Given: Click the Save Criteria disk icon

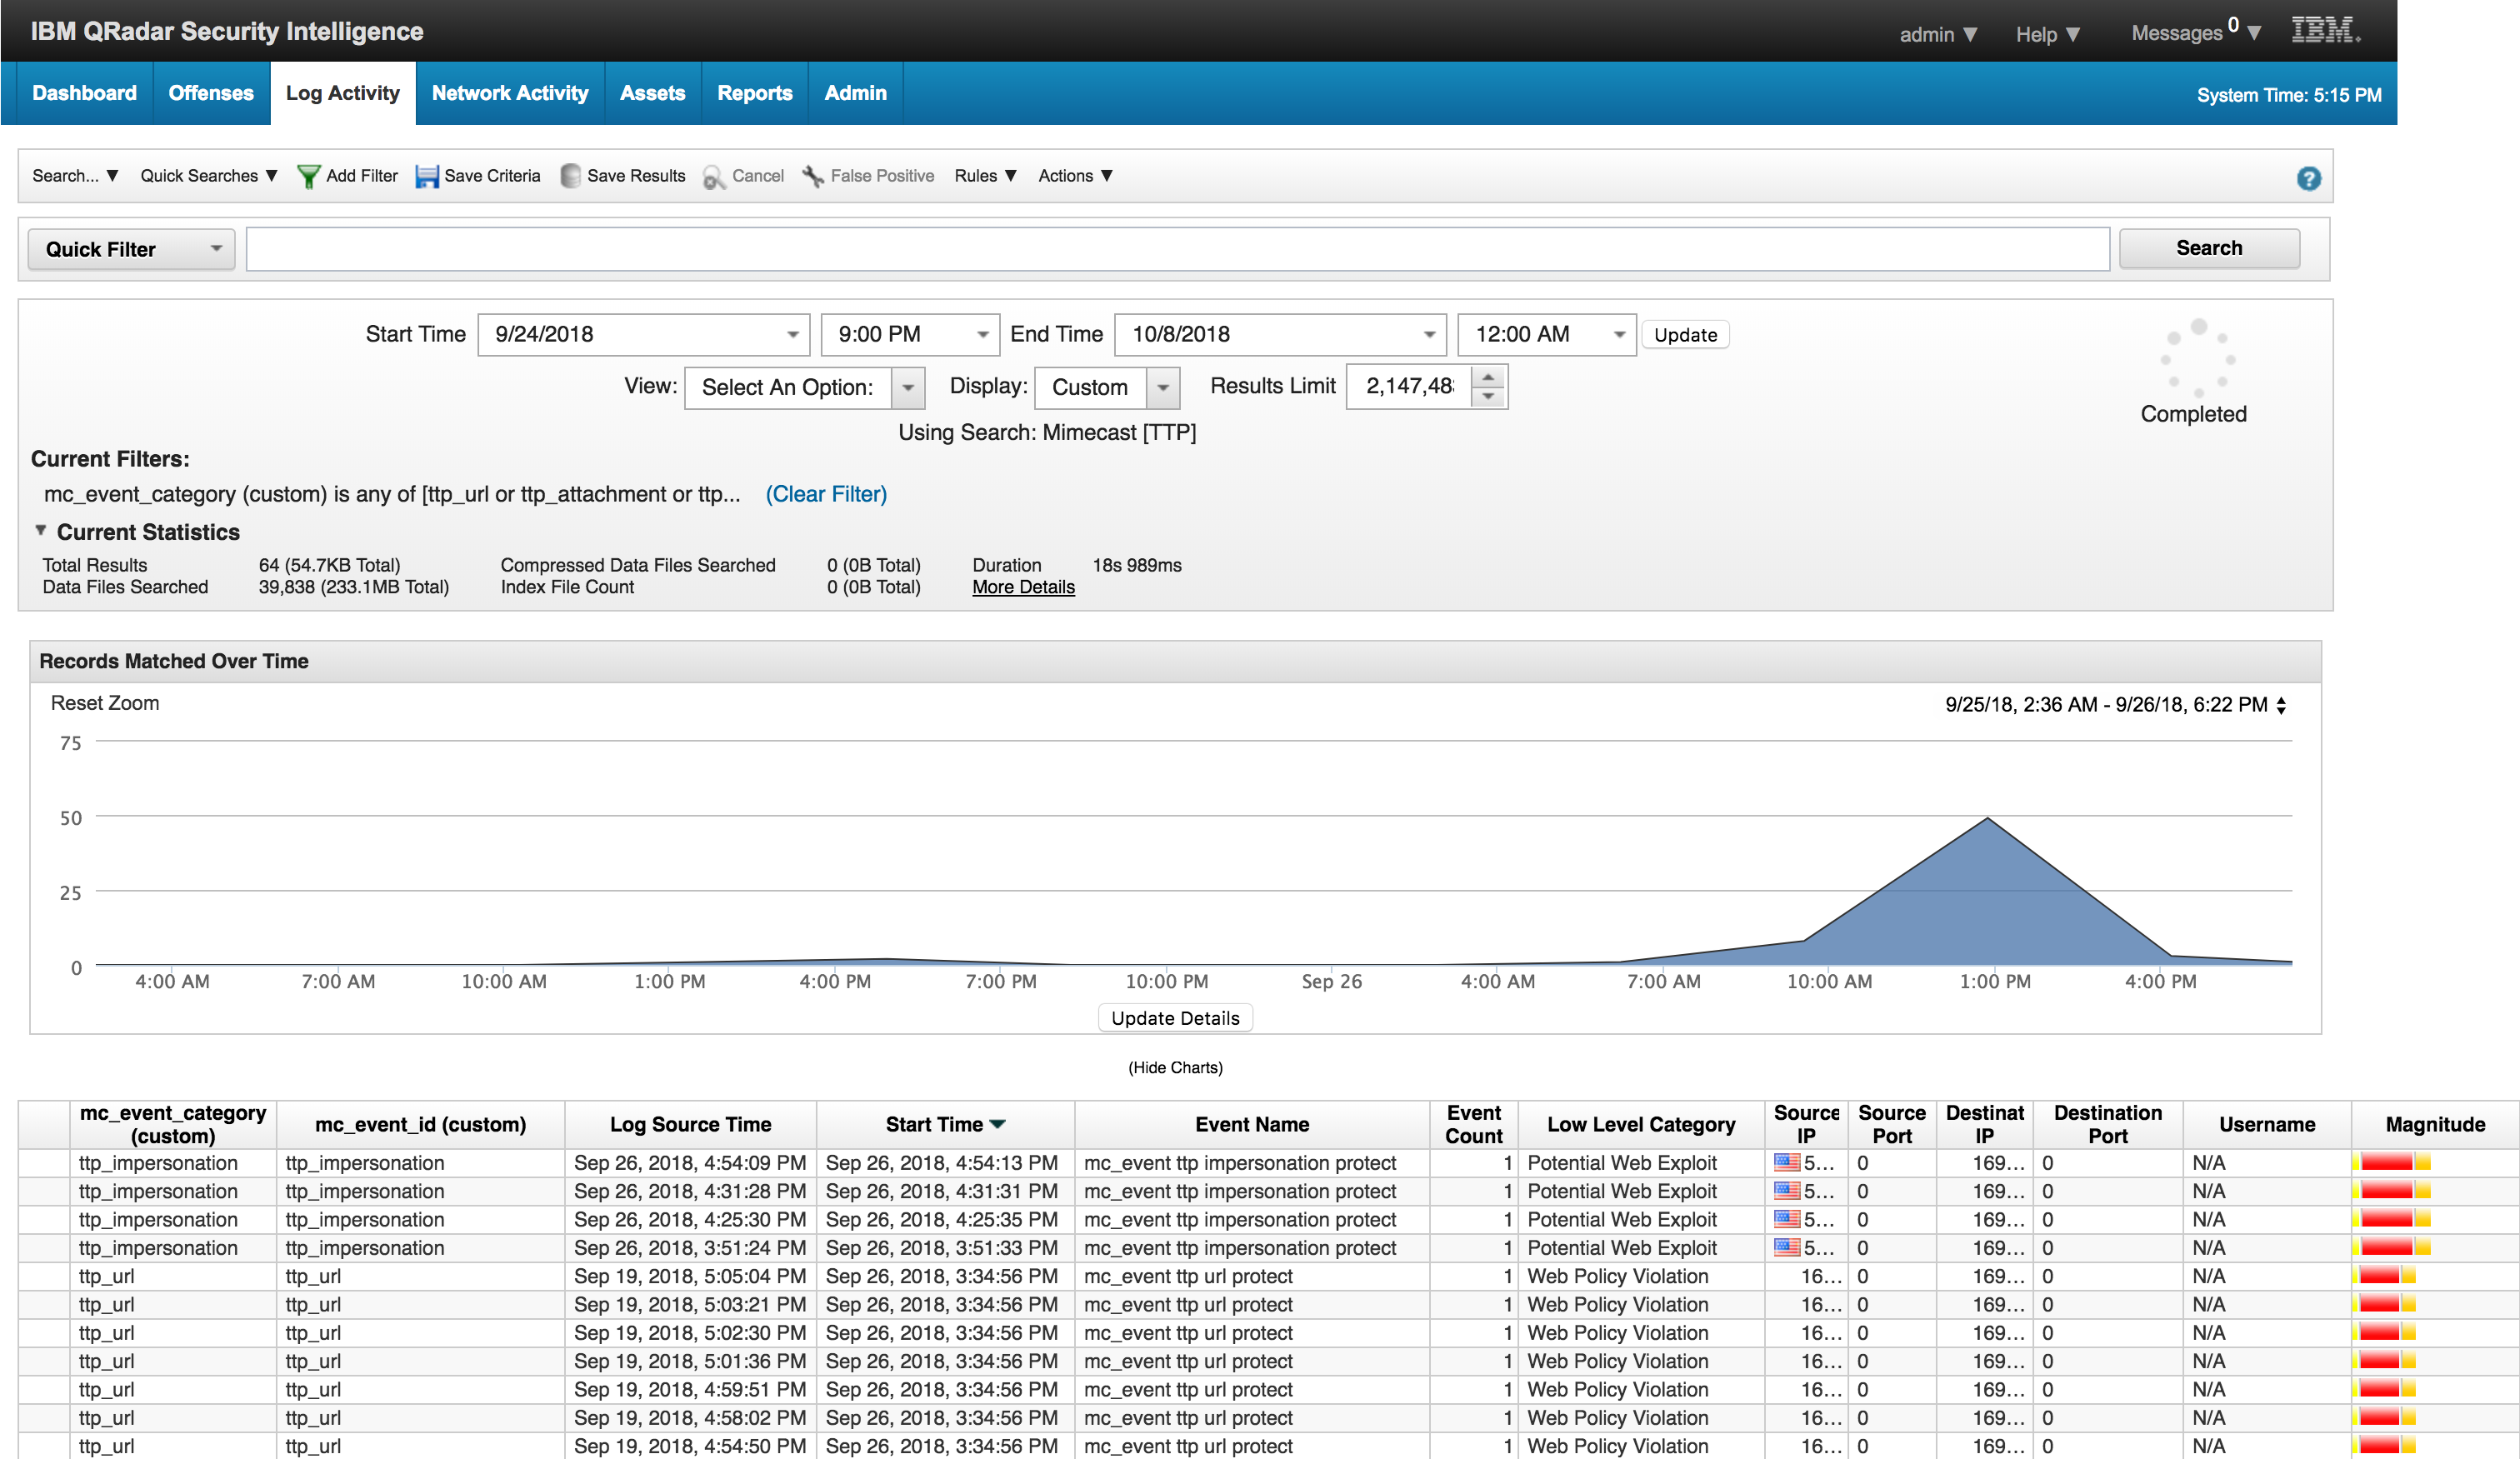Looking at the screenshot, I should 428,176.
